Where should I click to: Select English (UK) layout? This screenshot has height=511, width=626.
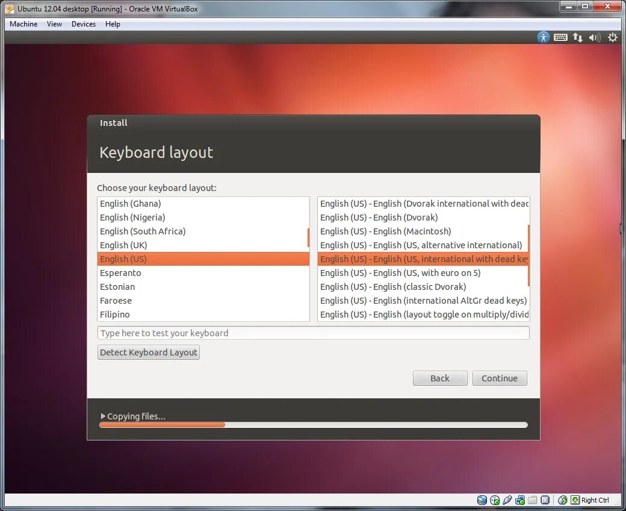click(203, 245)
